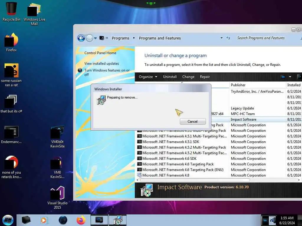
Task: Open Turn Windows features on or off
Action: 107,72
